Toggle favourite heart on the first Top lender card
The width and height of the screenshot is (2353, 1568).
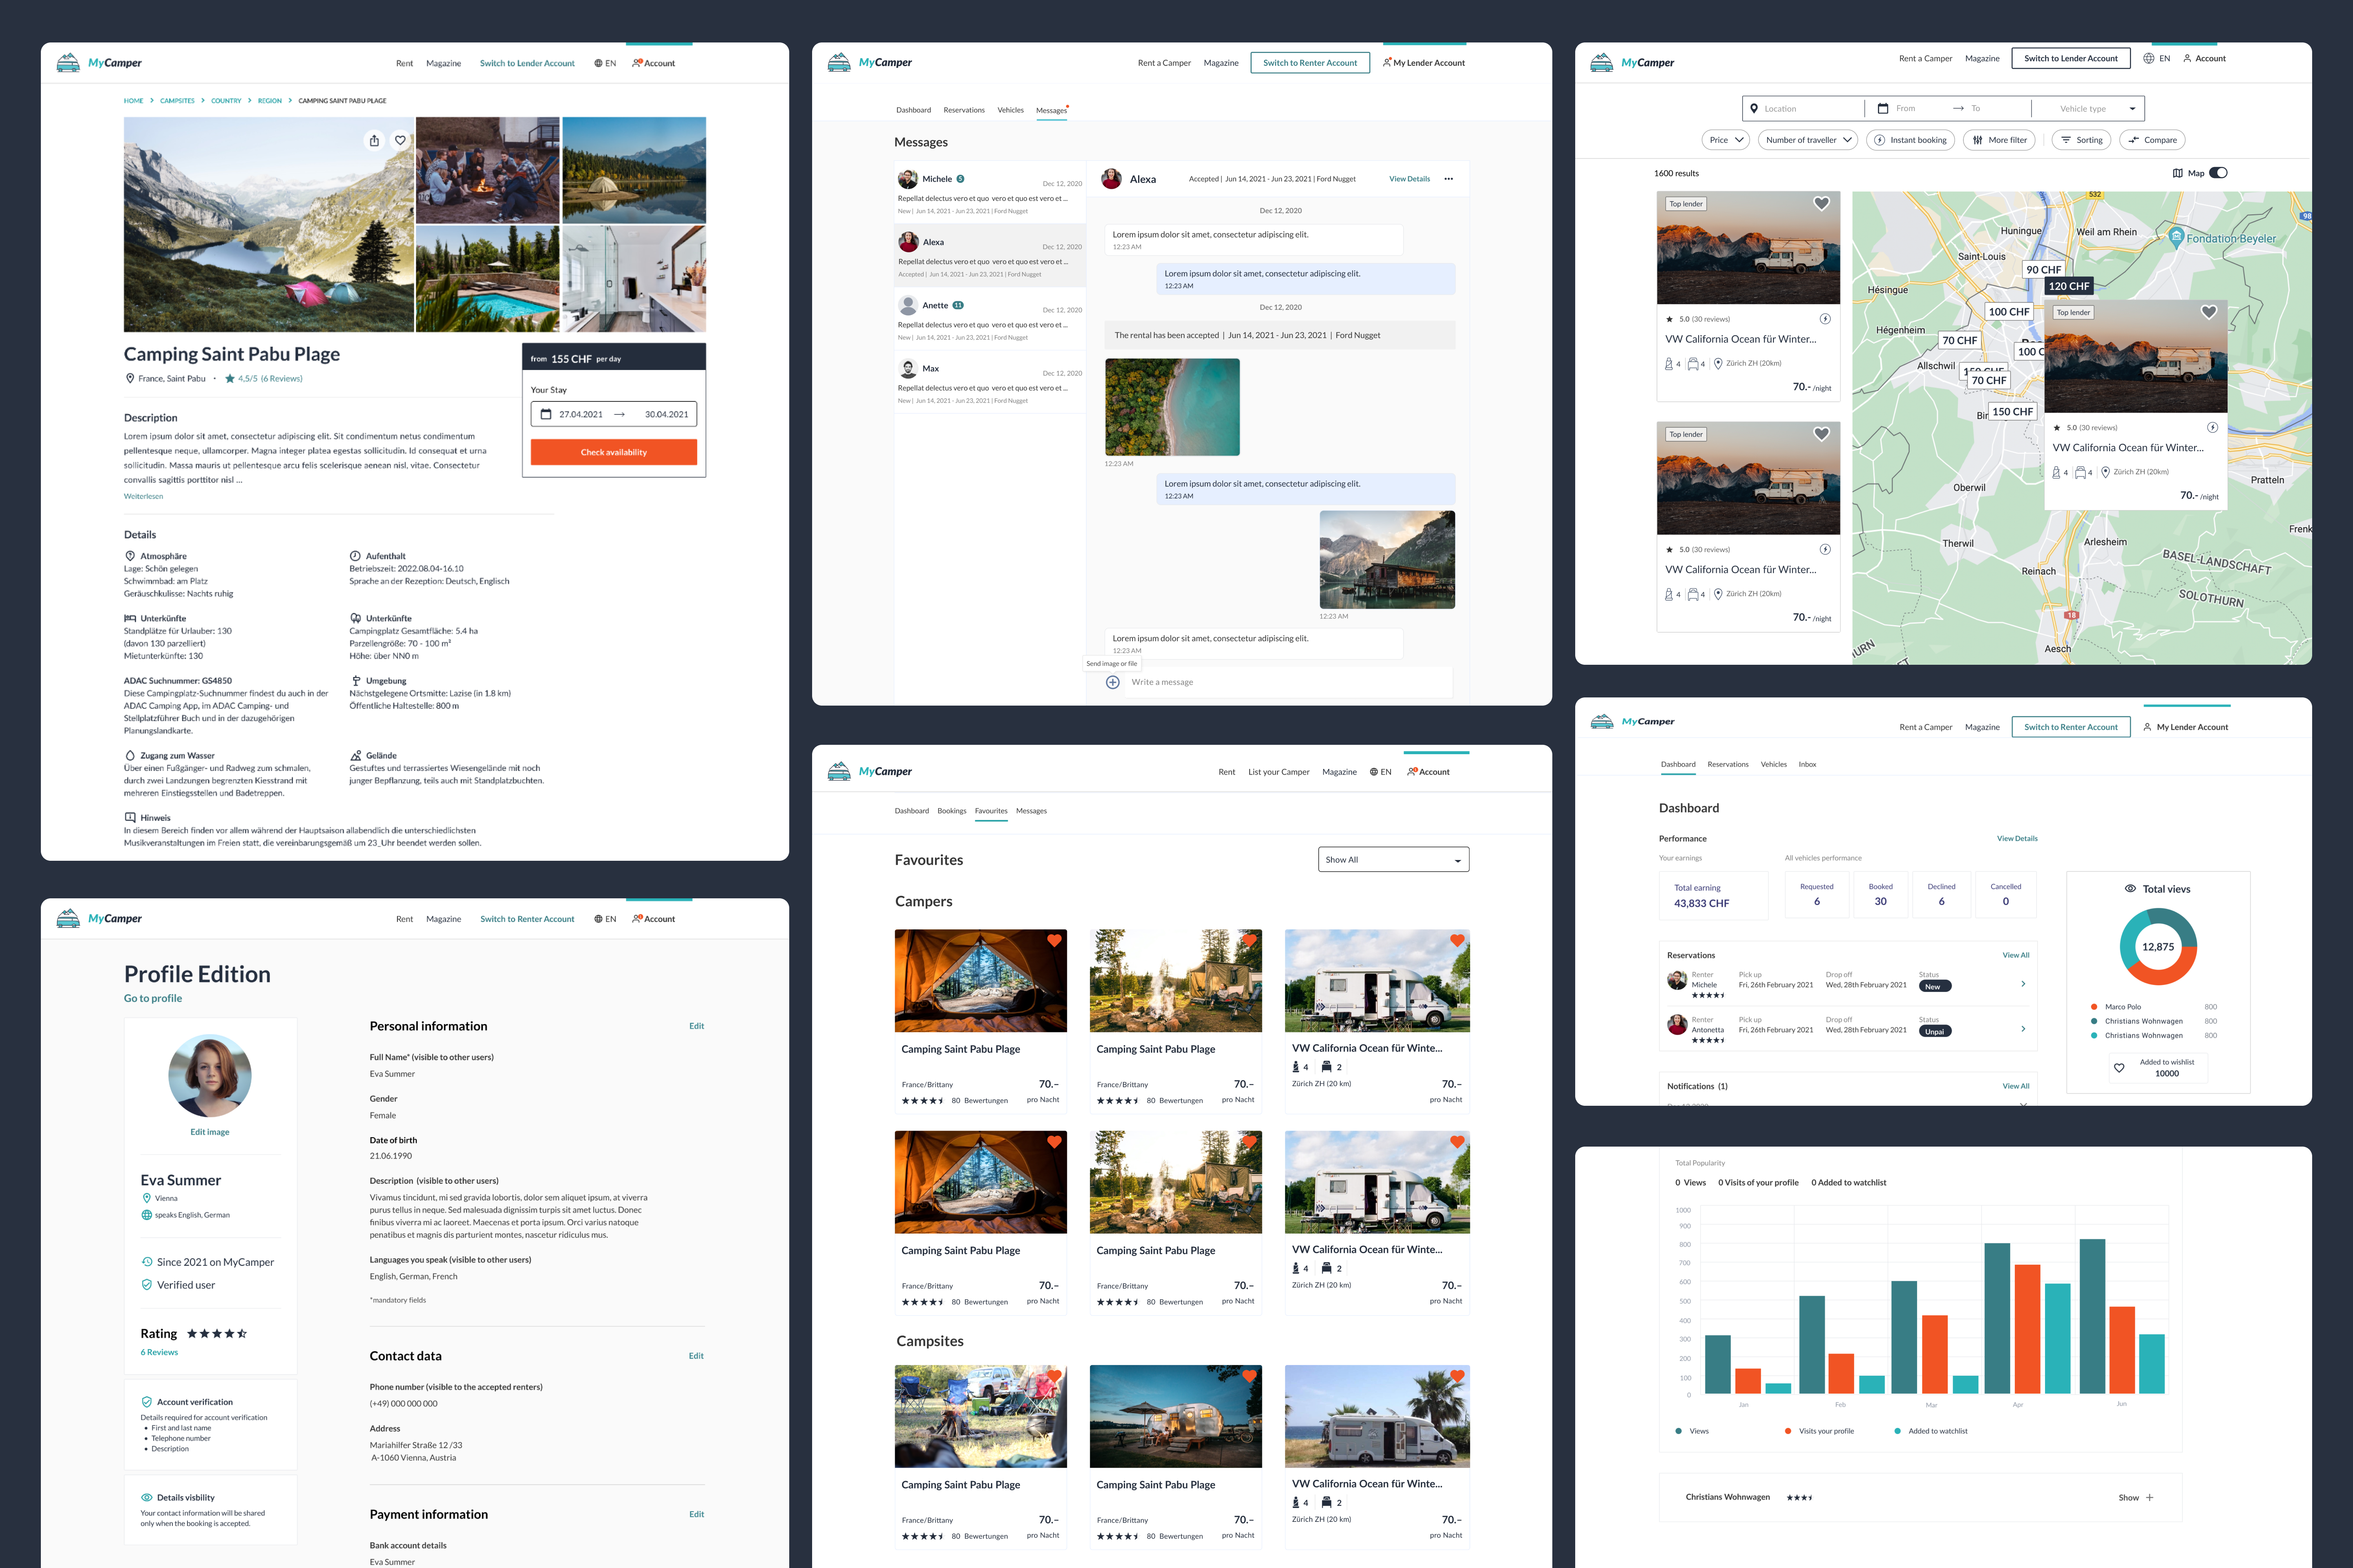coord(1822,204)
